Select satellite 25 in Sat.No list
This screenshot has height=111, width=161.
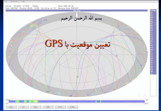click(x=153, y=61)
